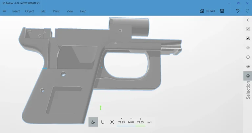Select the Rotate tool at the bottom
The height and width of the screenshot is (133, 252).
(x=102, y=122)
